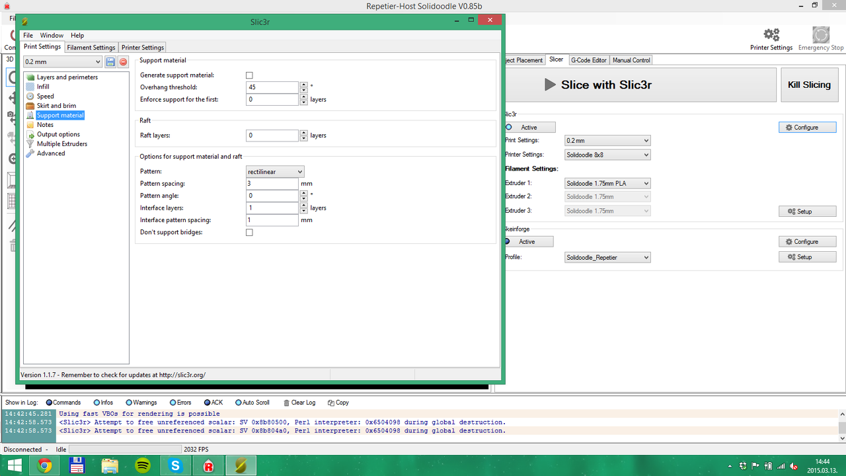Select Skirt and brim settings page
Screen dimensions: 846x476
(56, 106)
